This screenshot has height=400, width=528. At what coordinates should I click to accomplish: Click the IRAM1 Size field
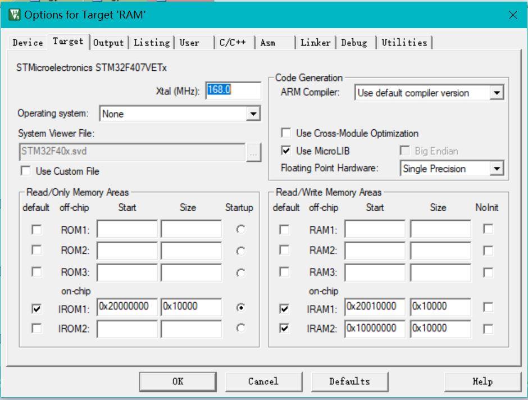pyautogui.click(x=440, y=307)
